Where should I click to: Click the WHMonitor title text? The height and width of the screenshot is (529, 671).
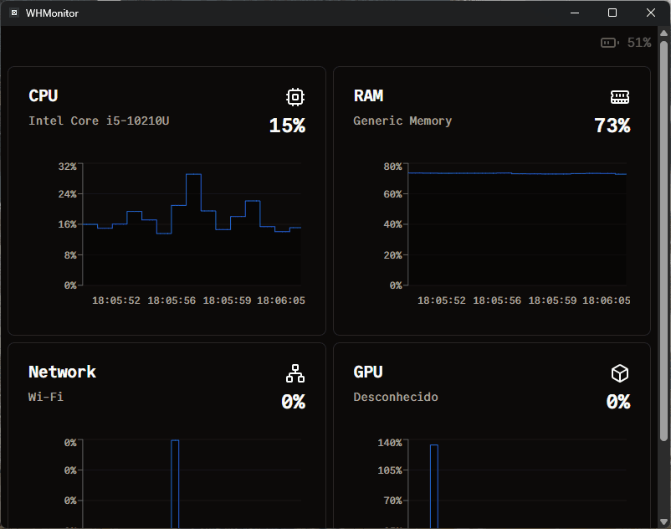(x=53, y=13)
